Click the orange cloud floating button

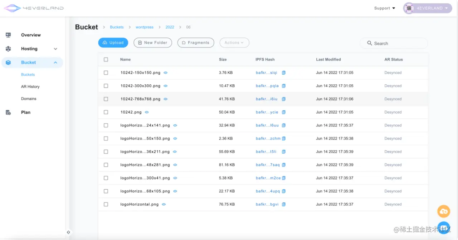point(444,211)
